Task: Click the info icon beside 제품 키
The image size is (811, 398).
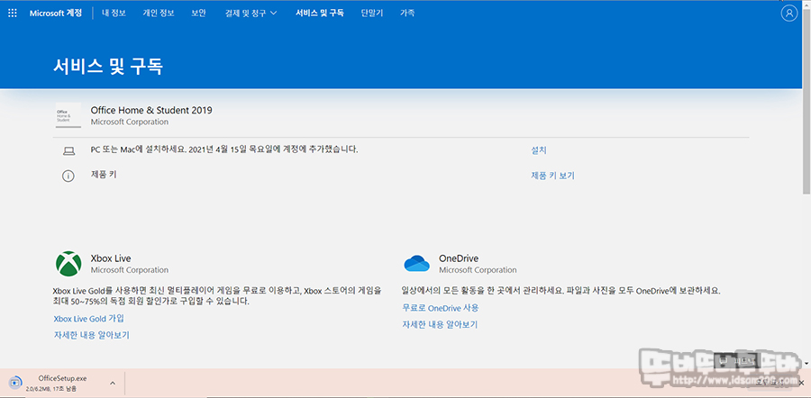Action: [x=68, y=176]
